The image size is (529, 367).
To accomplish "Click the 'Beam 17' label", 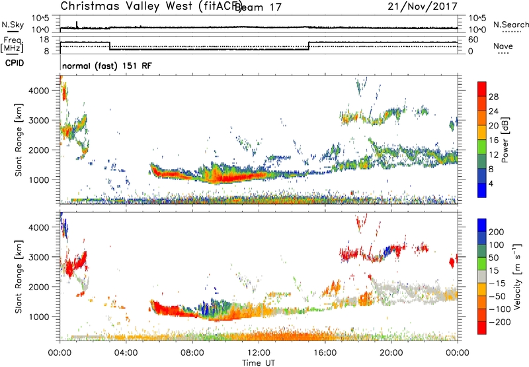I will coord(258,7).
